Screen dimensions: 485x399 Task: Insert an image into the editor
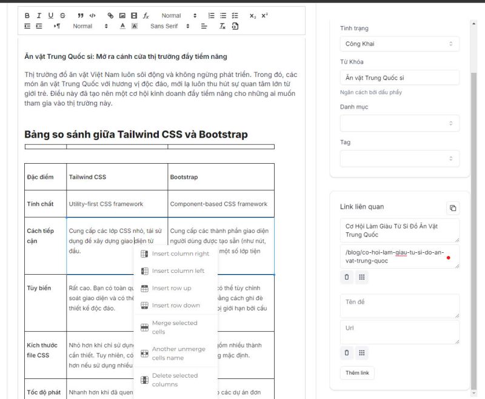[x=122, y=16]
